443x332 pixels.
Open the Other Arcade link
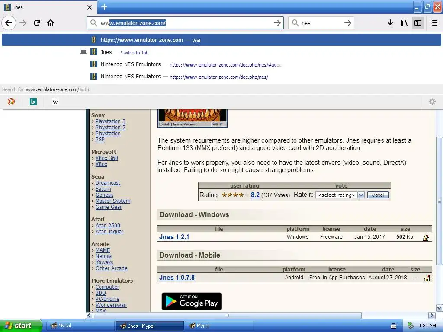point(111,268)
